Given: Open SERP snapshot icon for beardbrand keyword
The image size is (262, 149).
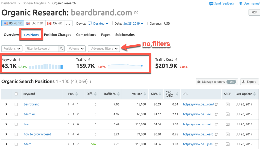Looking at the screenshot, I should pyautogui.click(x=227, y=105).
